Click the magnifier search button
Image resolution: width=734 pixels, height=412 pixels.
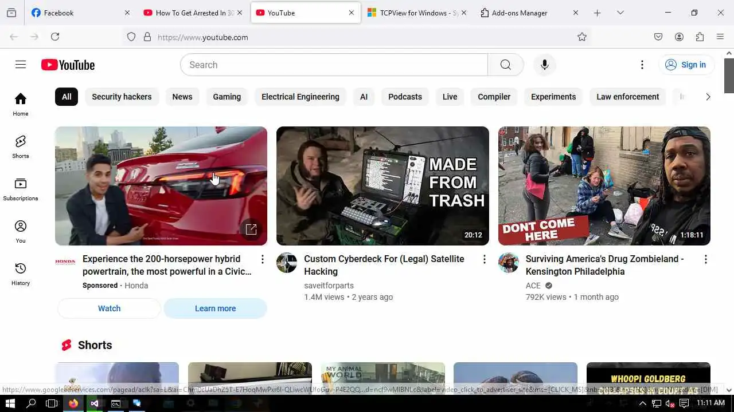point(505,65)
